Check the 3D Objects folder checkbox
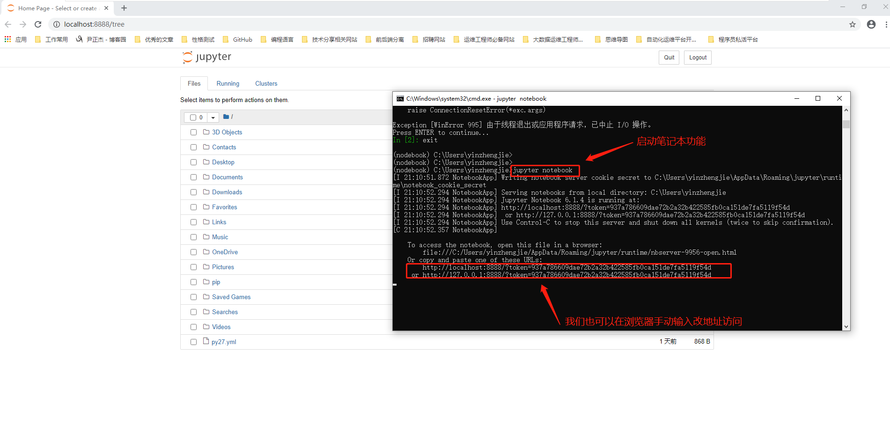 pos(193,132)
